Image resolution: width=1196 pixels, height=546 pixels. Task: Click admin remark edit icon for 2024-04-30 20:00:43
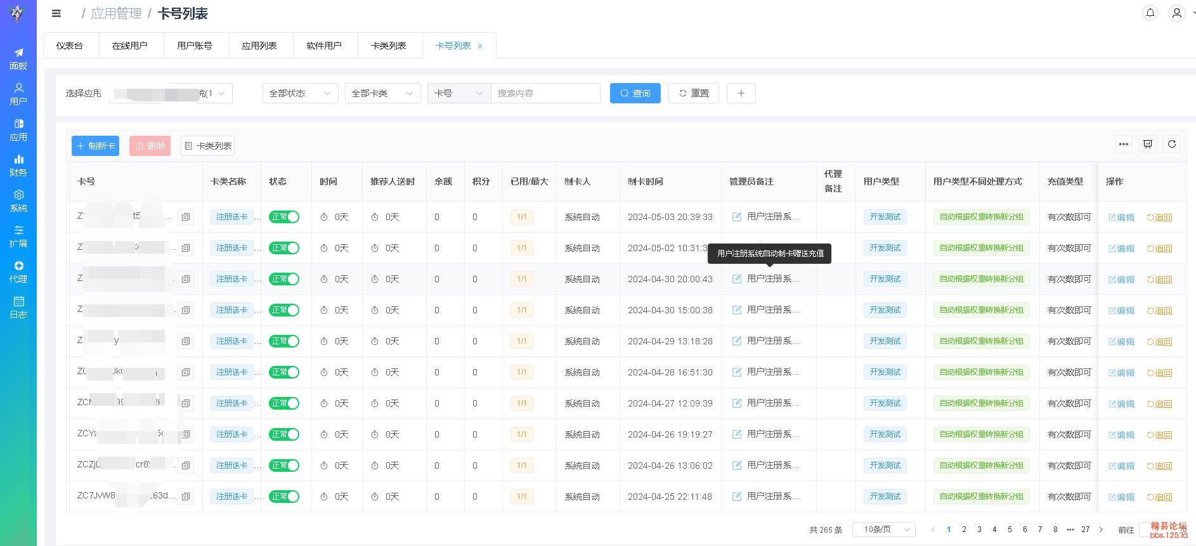737,279
